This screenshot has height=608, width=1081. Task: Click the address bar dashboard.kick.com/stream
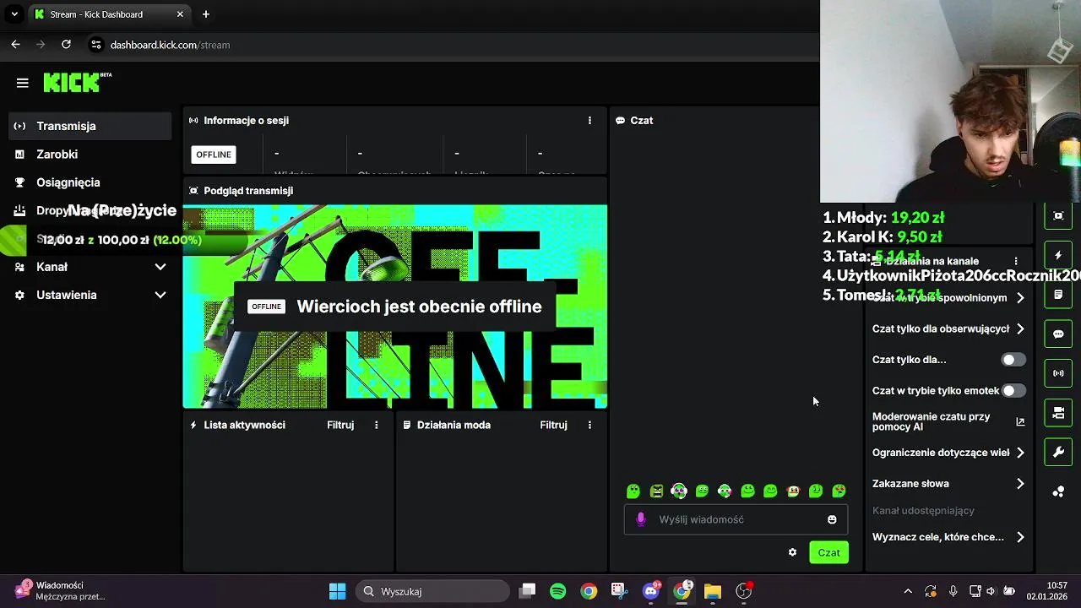click(x=170, y=45)
